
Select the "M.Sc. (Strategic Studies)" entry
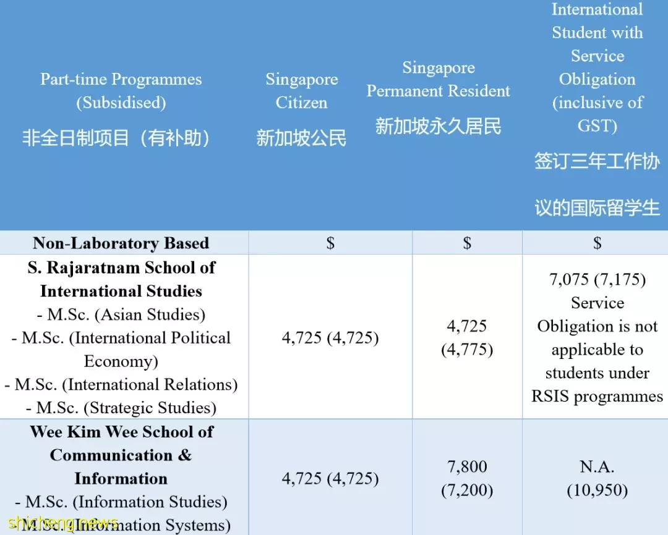(121, 408)
